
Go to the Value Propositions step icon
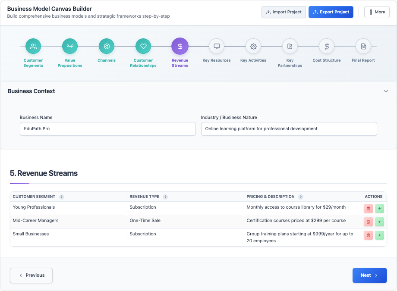pyautogui.click(x=70, y=46)
